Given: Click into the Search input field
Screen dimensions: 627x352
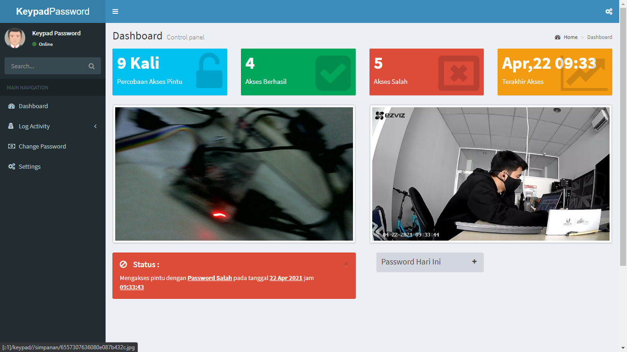Looking at the screenshot, I should [46, 66].
